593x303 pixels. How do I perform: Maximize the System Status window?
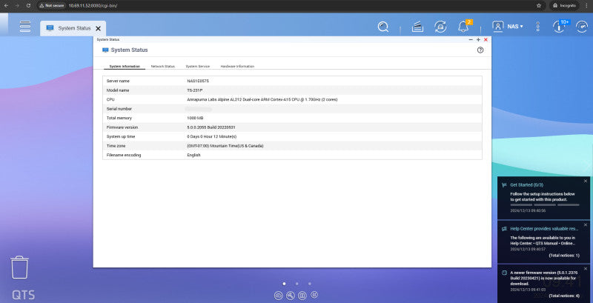click(478, 40)
